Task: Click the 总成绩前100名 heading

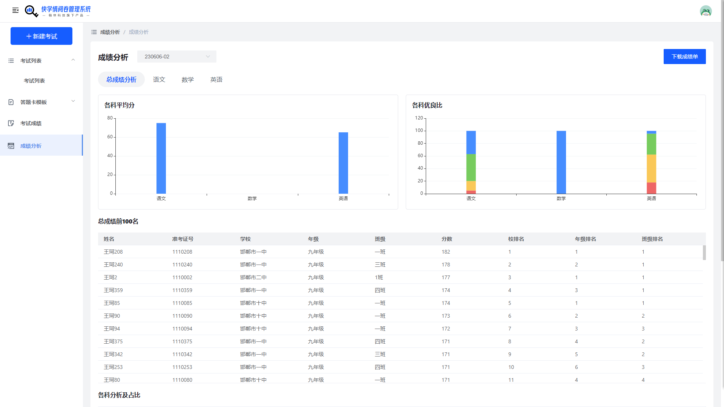Action: pyautogui.click(x=118, y=221)
